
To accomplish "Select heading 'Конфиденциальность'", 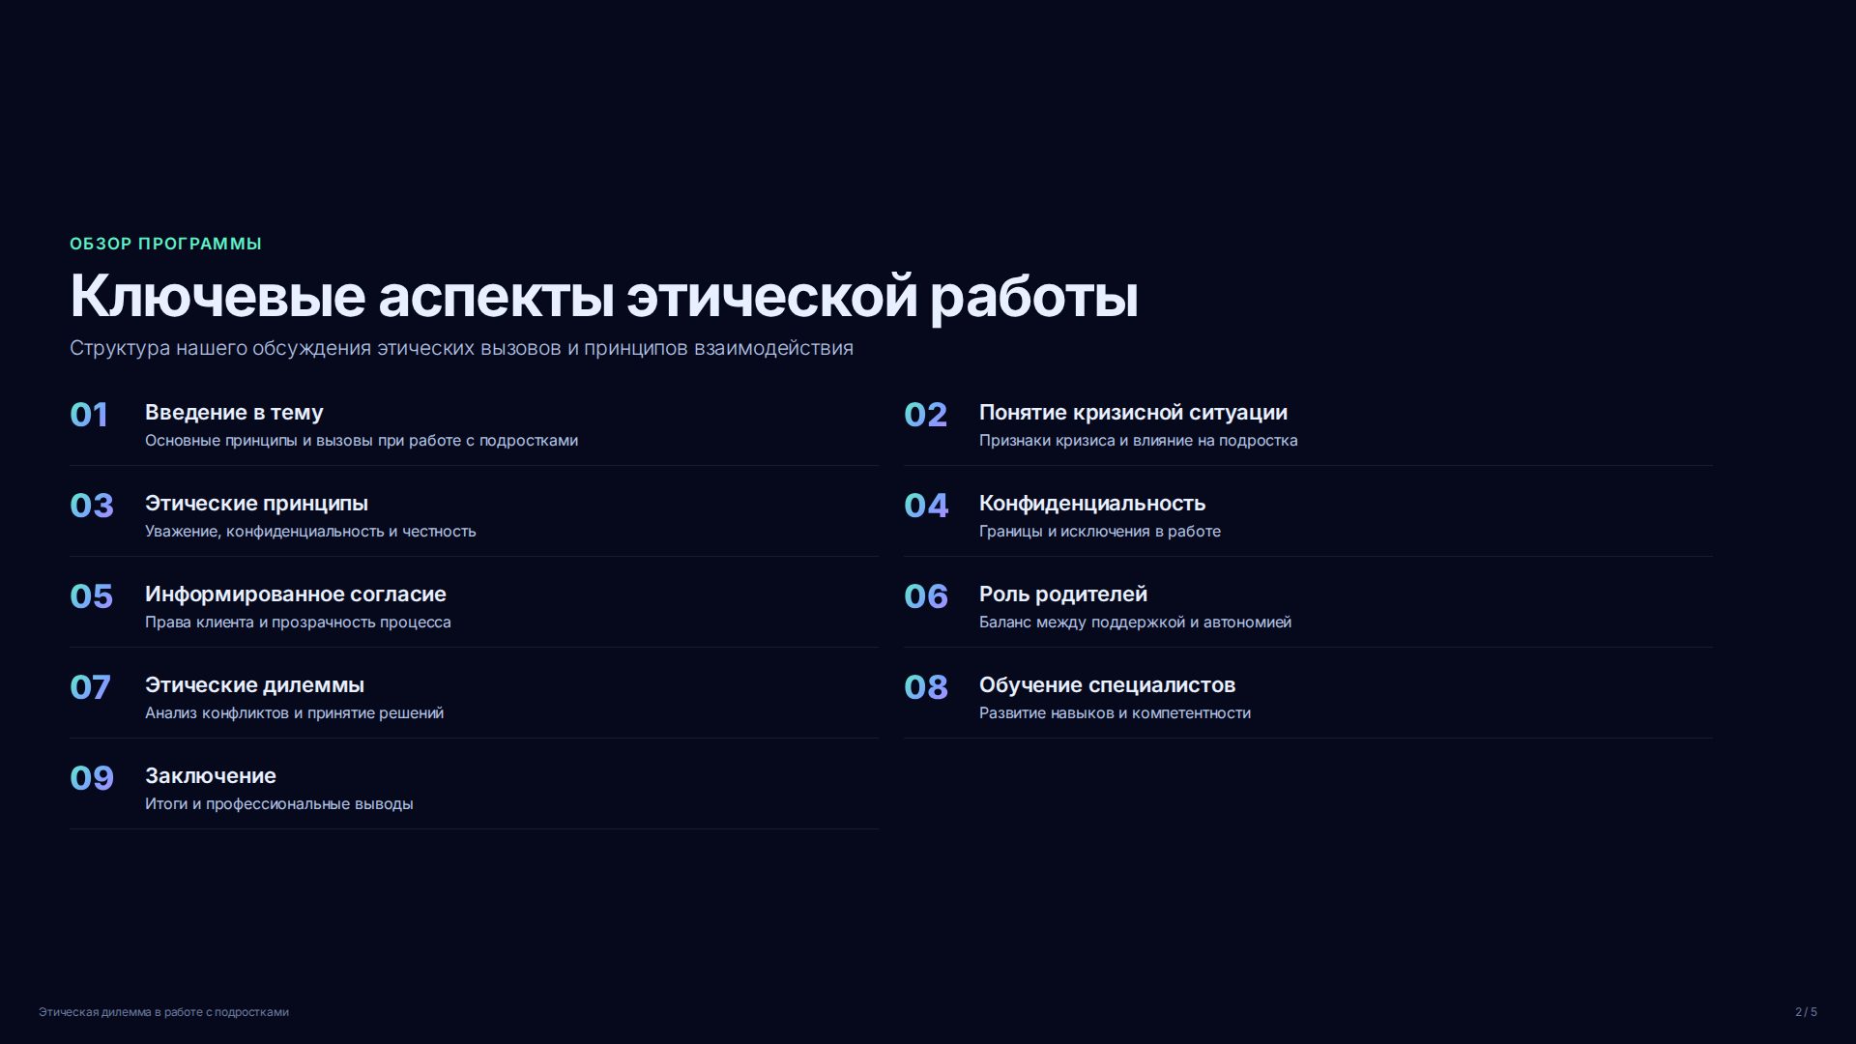I will [x=1092, y=504].
